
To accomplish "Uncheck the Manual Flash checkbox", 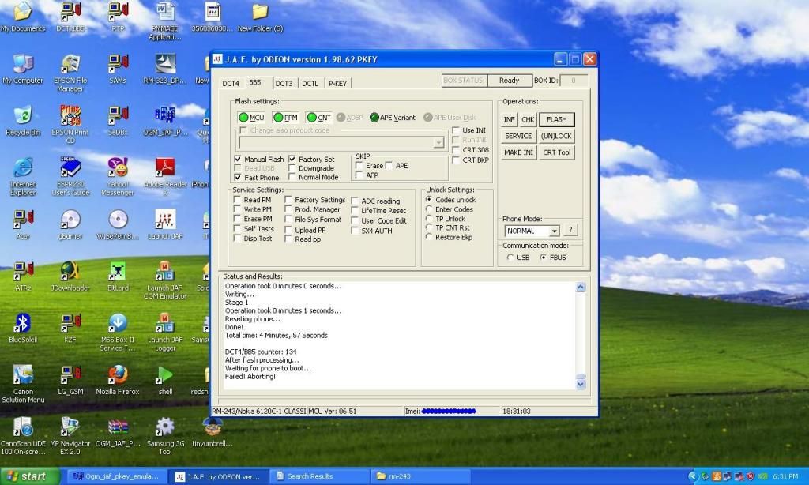I will click(x=239, y=160).
